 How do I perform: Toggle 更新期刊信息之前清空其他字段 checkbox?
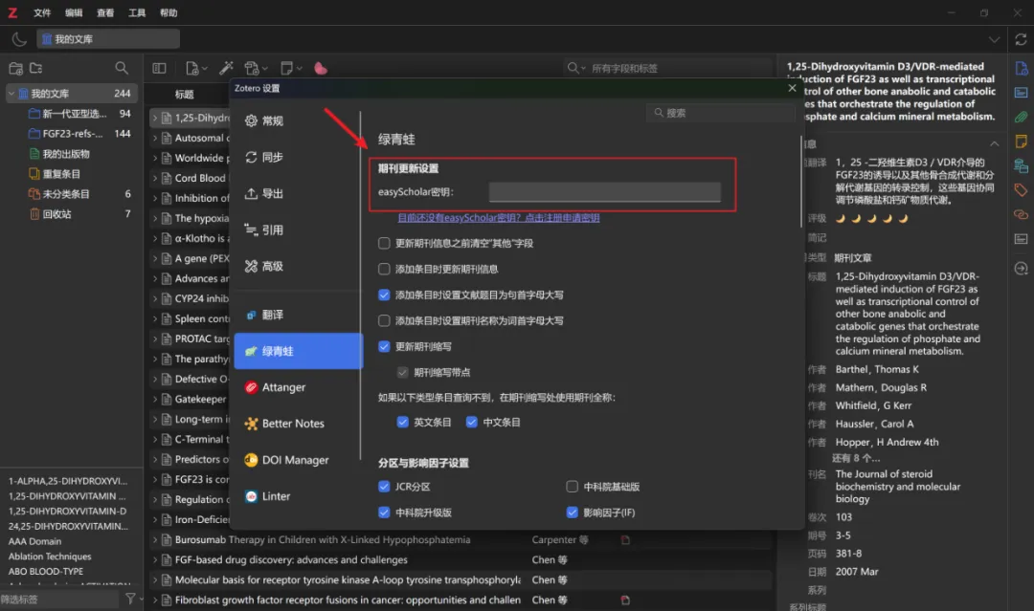click(384, 243)
